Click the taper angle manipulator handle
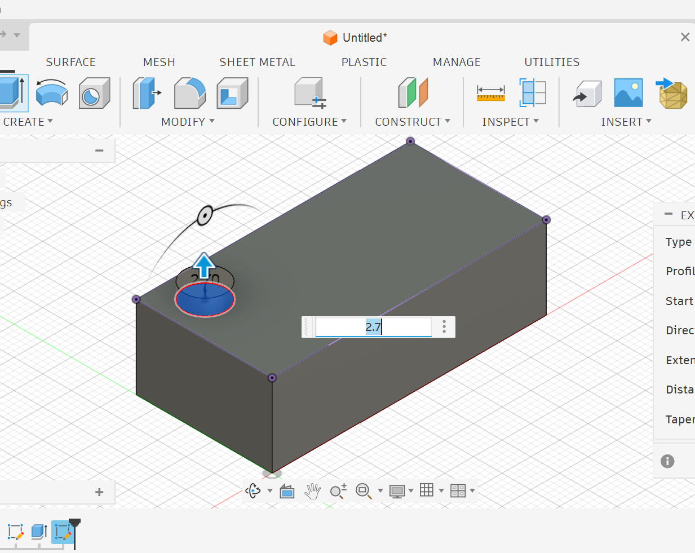The width and height of the screenshot is (695, 553). pyautogui.click(x=205, y=215)
